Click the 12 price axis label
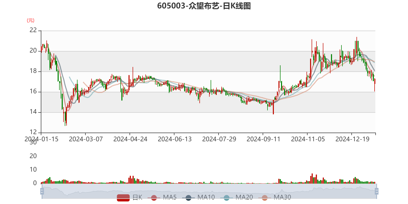Image resolution: width=408 pixels, height=204 pixels. 33,132
